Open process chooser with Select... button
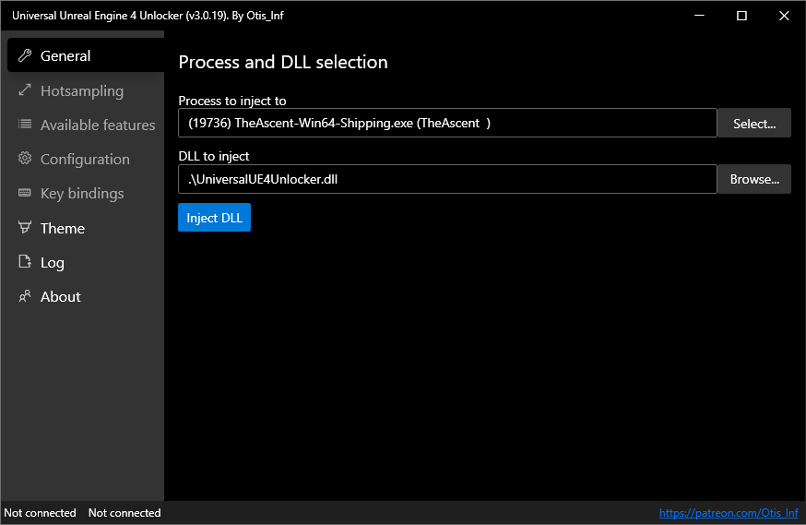 (754, 123)
